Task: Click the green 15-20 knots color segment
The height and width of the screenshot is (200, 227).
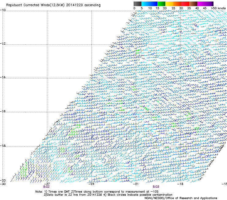Action: [x=161, y=4]
